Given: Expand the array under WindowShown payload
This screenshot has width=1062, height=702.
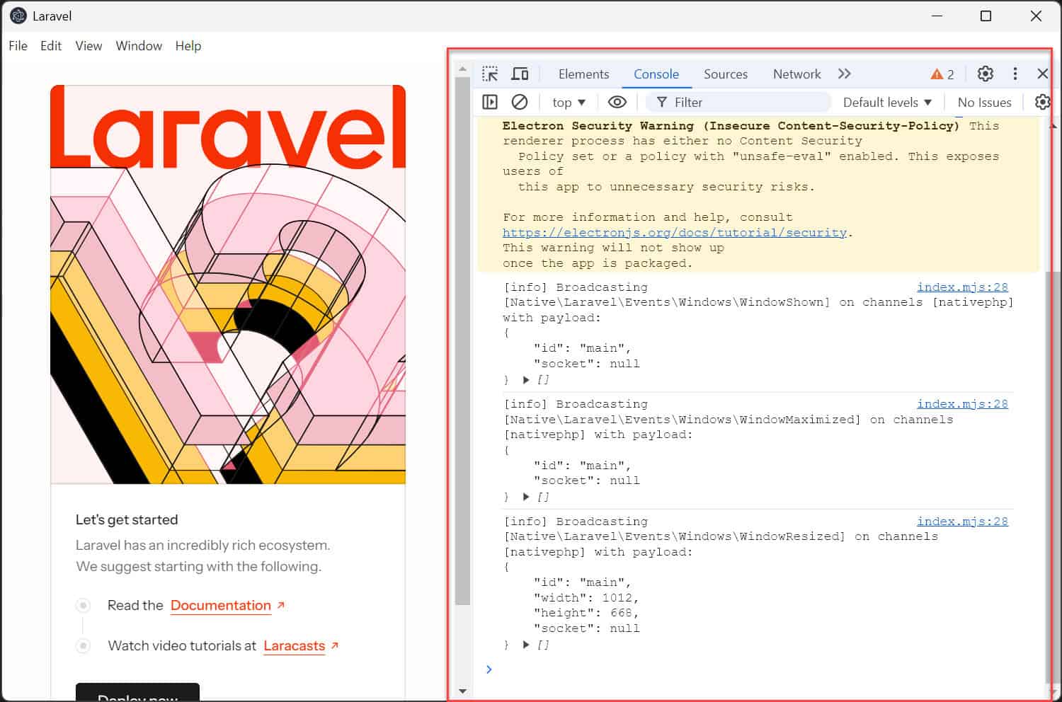Looking at the screenshot, I should [526, 380].
